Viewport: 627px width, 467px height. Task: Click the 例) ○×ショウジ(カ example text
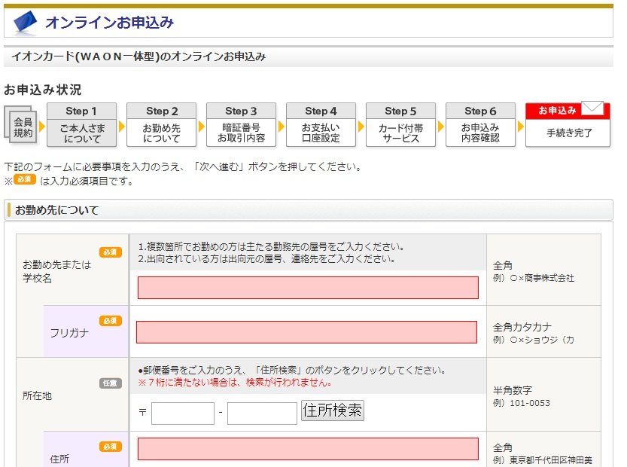click(x=534, y=340)
